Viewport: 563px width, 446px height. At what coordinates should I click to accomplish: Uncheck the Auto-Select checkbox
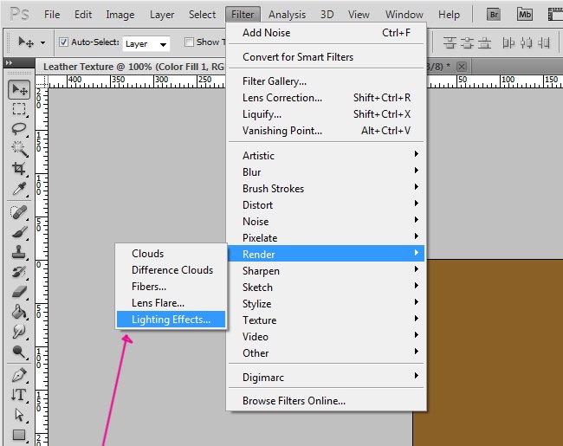[x=63, y=42]
